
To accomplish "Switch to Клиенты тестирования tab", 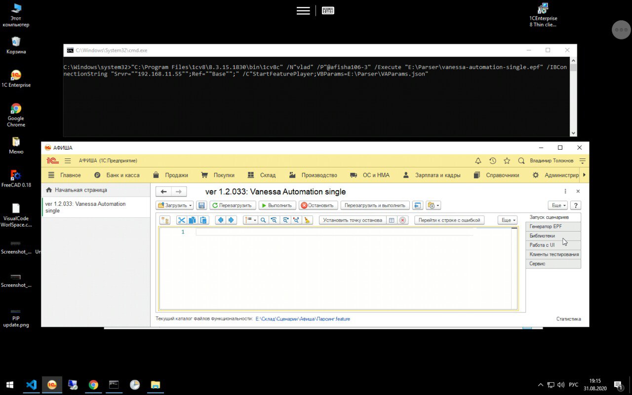I will pyautogui.click(x=553, y=254).
